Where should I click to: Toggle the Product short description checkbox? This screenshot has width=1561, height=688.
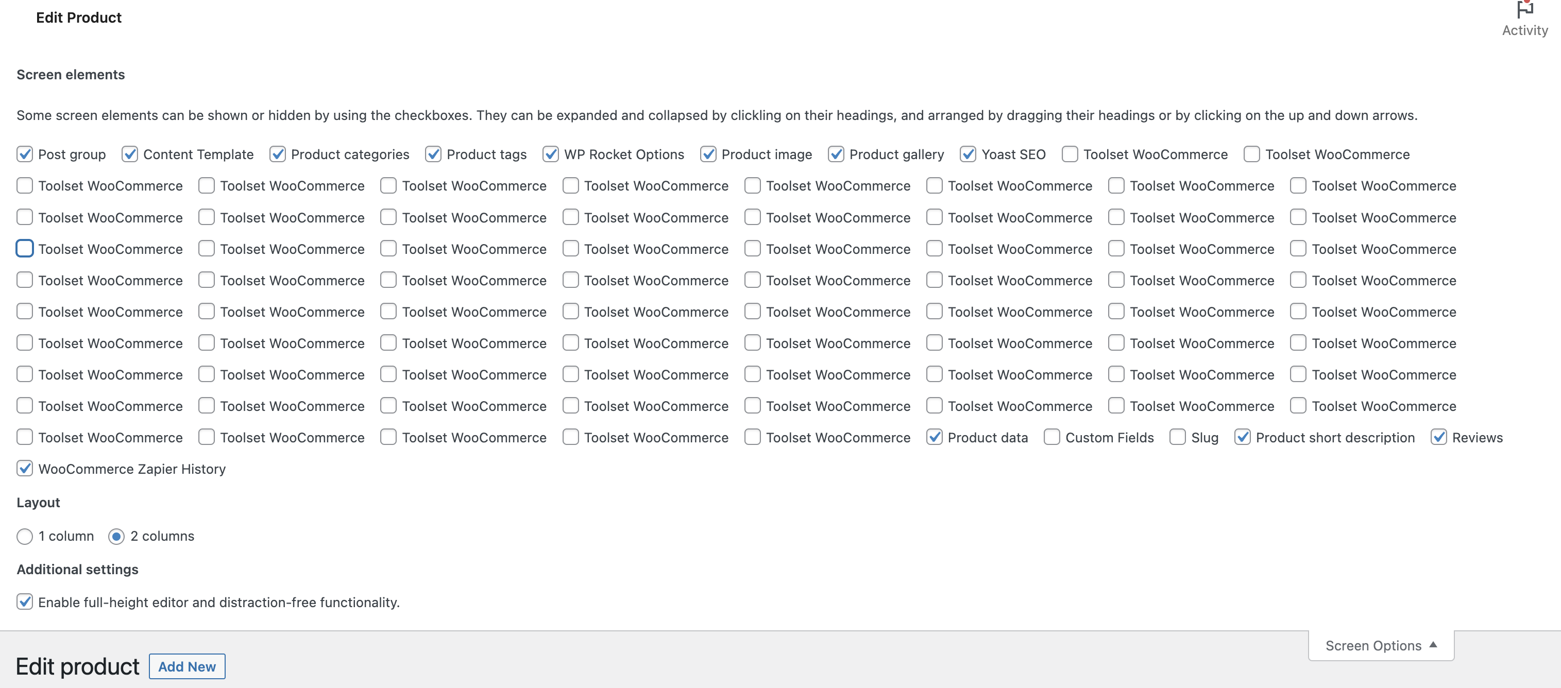pos(1243,437)
